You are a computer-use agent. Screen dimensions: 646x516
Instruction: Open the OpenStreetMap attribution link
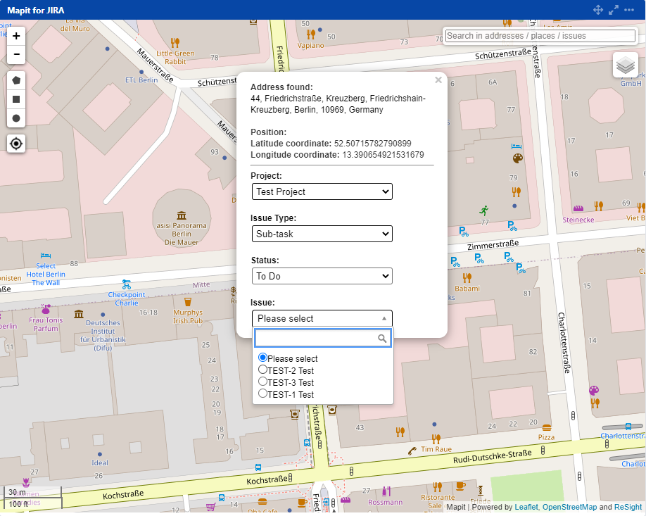pyautogui.click(x=569, y=507)
